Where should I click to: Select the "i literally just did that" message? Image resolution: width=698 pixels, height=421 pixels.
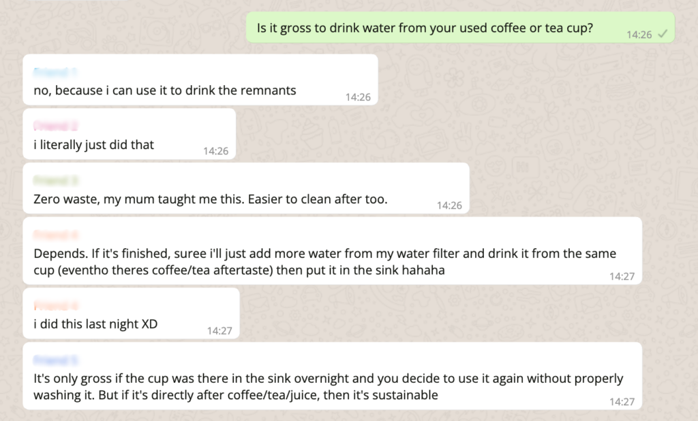point(94,144)
